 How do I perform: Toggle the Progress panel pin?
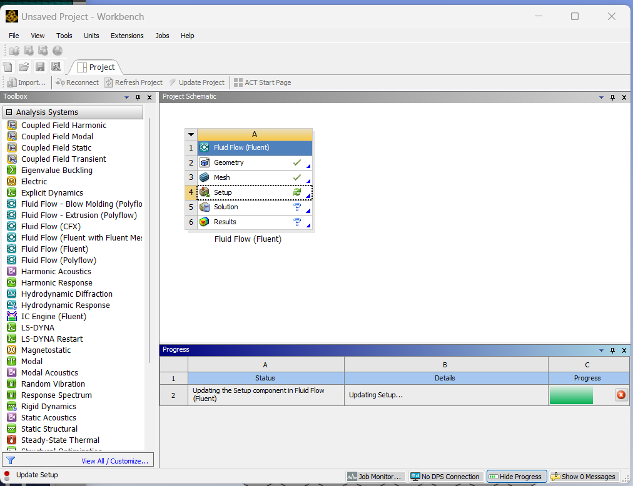[x=613, y=350]
